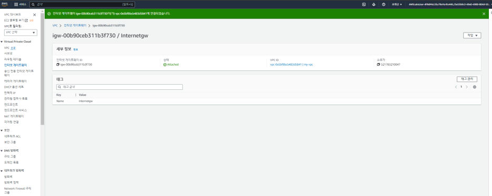Open the VPC item in the sidebar
This screenshot has height=196, width=492.
point(7,48)
